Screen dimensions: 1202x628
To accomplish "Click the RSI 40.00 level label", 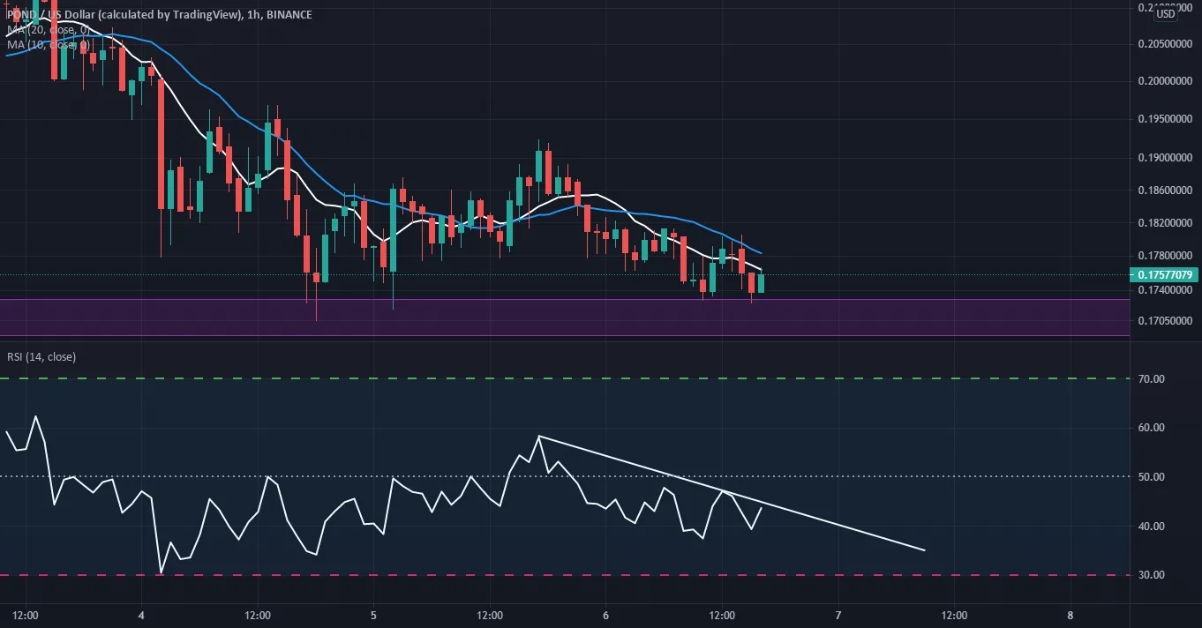I will (1152, 527).
